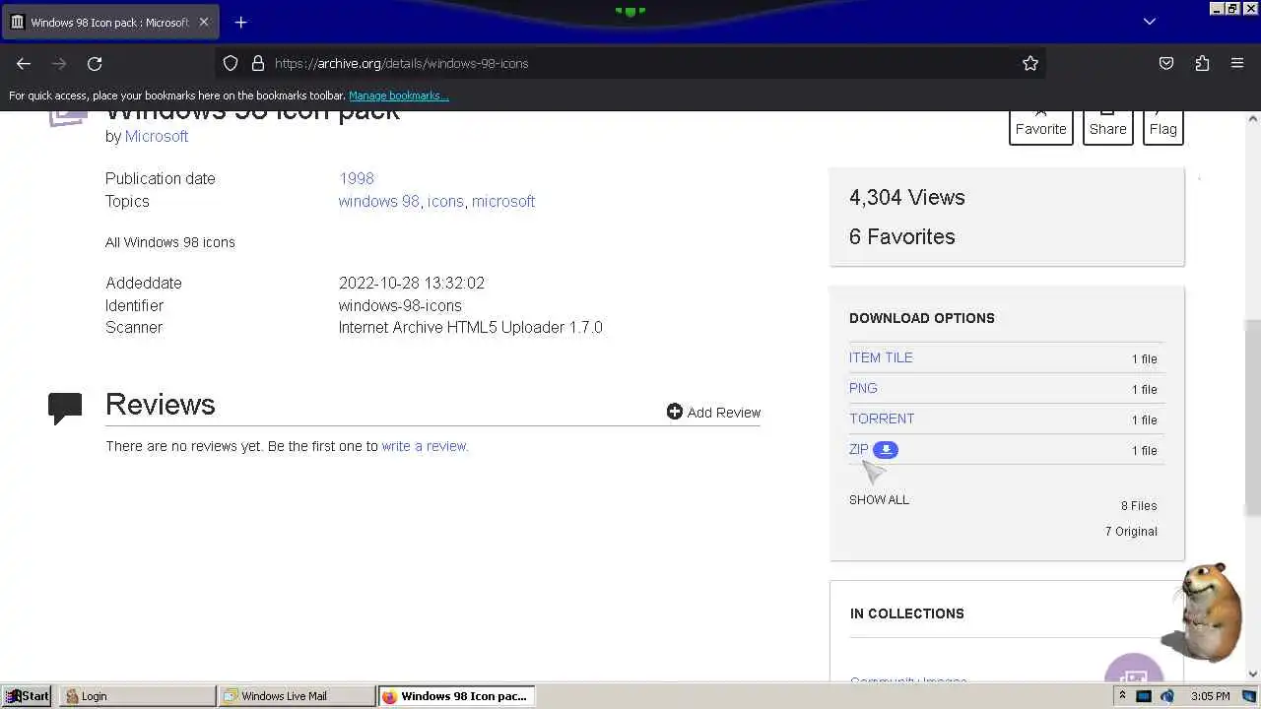Open the 7 Original files link

tap(1131, 531)
